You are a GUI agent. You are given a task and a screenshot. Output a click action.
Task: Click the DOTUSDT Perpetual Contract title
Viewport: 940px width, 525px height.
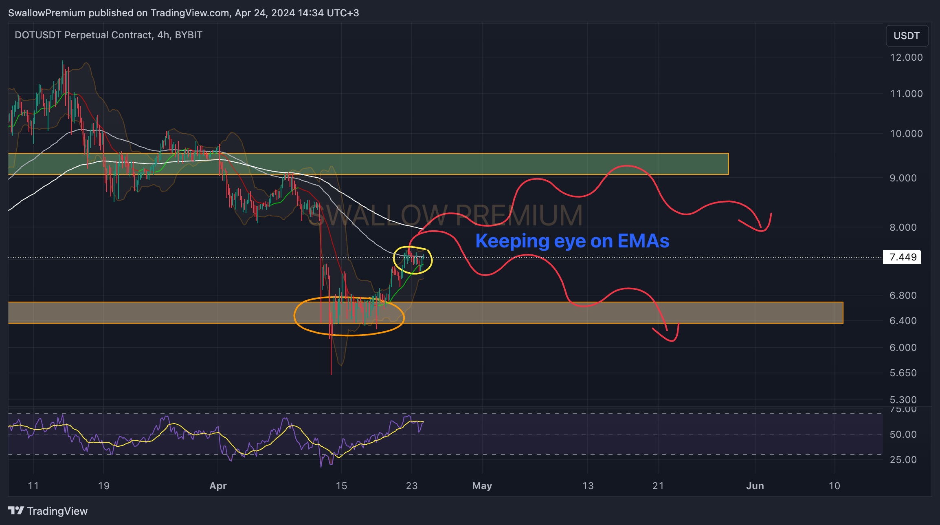[108, 35]
